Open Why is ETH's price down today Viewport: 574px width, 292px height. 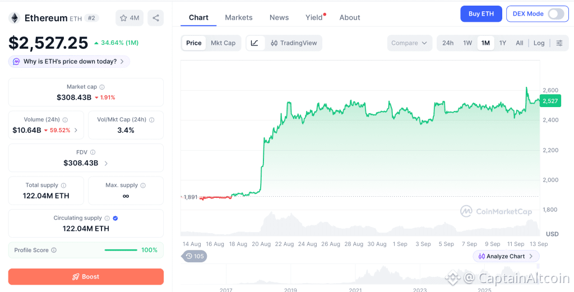point(69,62)
